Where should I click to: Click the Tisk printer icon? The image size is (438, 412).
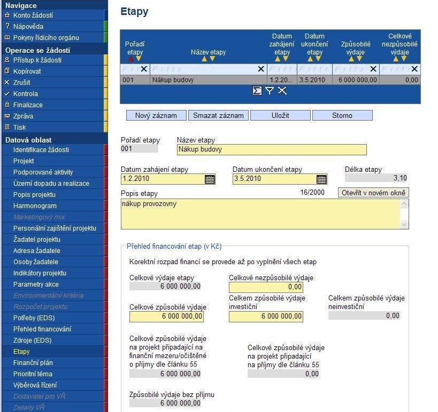click(7, 127)
